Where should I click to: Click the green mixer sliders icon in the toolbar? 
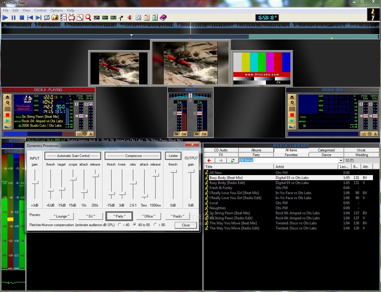[x=105, y=18]
